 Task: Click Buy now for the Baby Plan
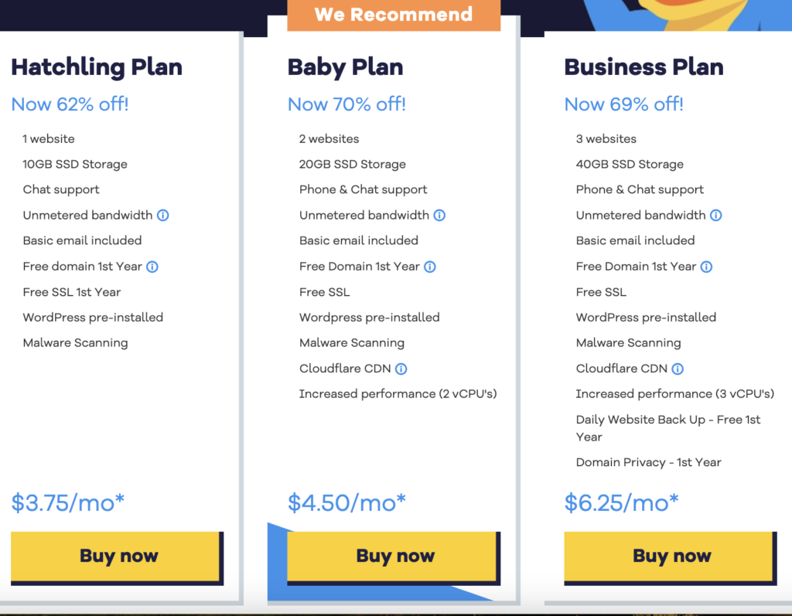394,556
